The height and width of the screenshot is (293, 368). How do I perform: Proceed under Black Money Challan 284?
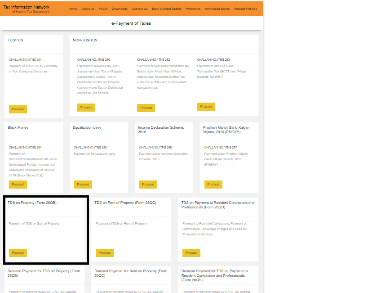coord(18,185)
